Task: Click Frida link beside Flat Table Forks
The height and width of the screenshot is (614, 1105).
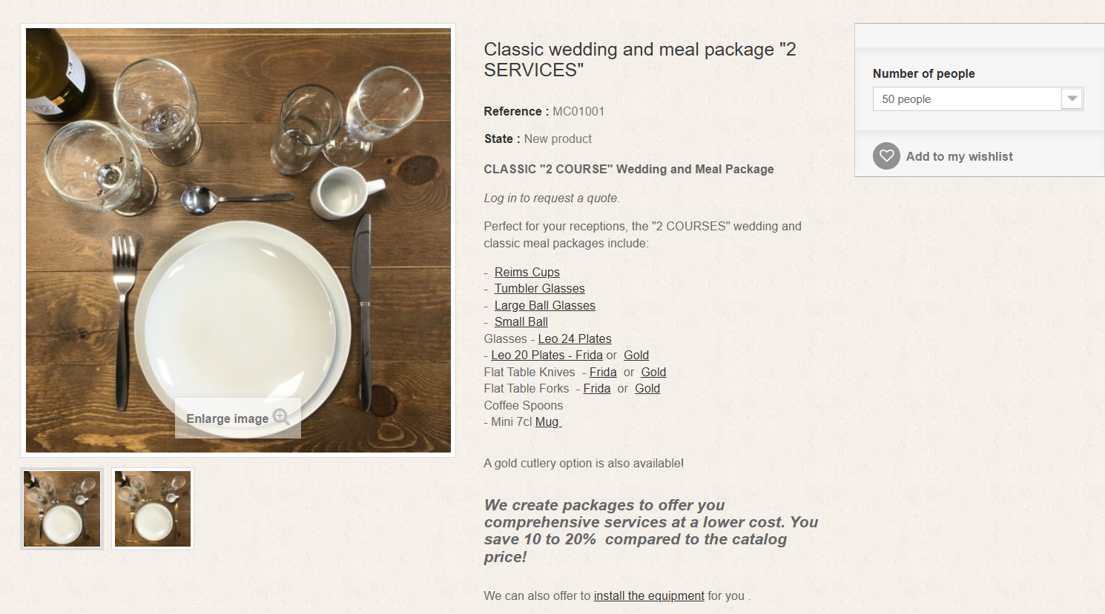Action: [596, 389]
